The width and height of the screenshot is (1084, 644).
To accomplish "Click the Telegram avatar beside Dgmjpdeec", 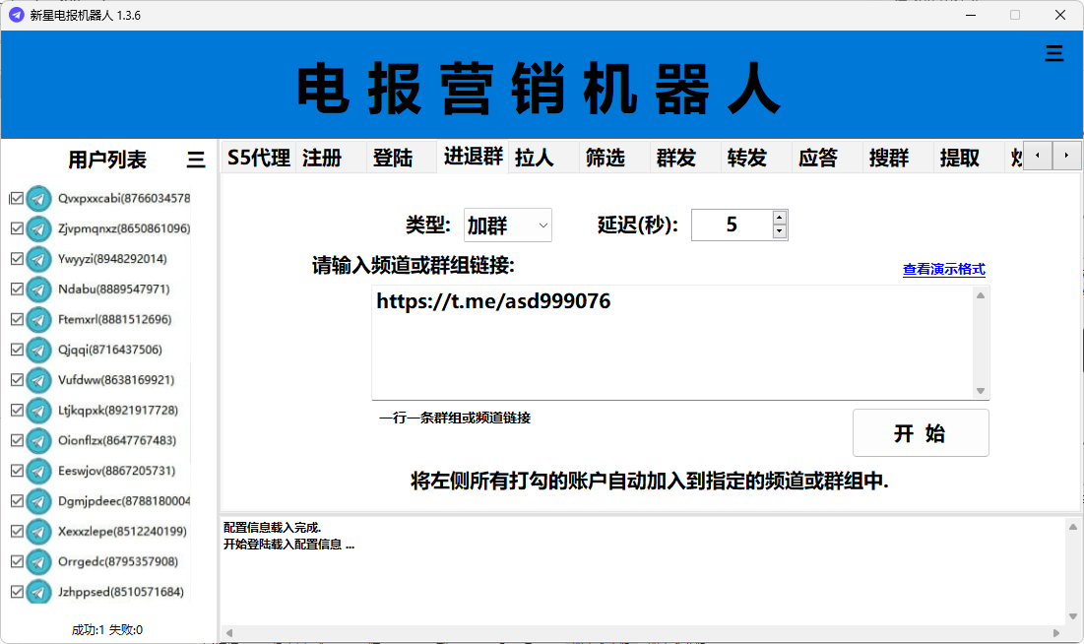I will [38, 501].
